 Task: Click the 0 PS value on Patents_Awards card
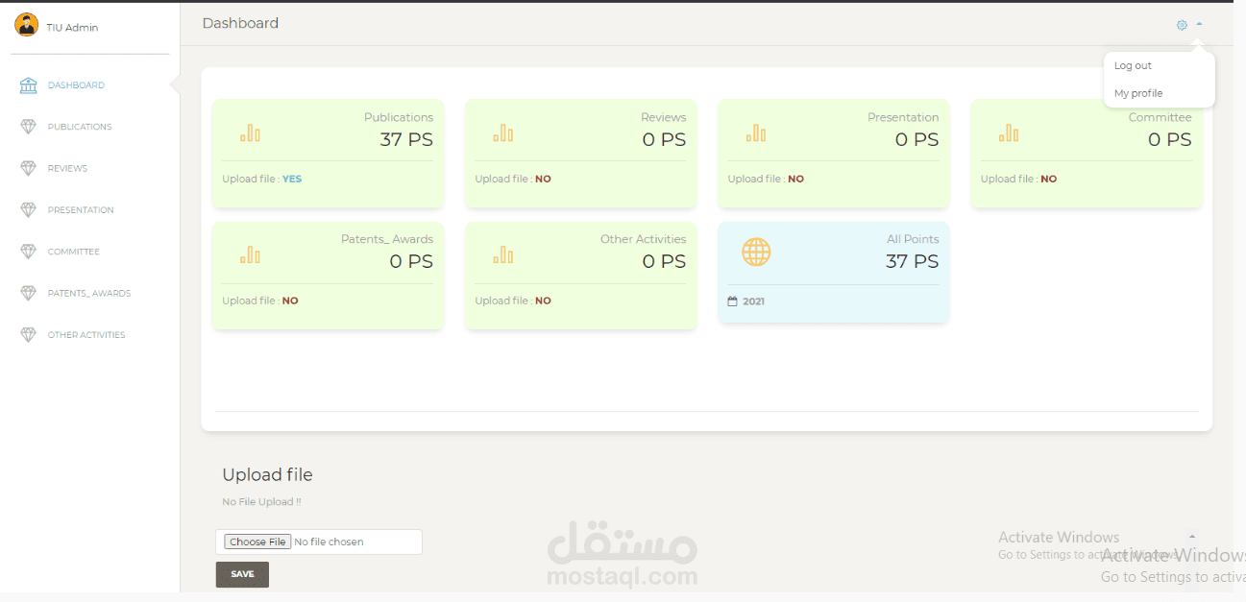tap(411, 261)
